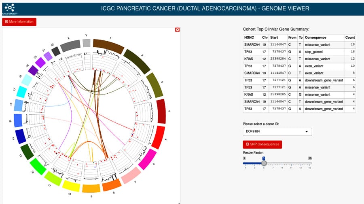The image size is (364, 204).
Task: Open the donor ID dropdown
Action: point(277,132)
